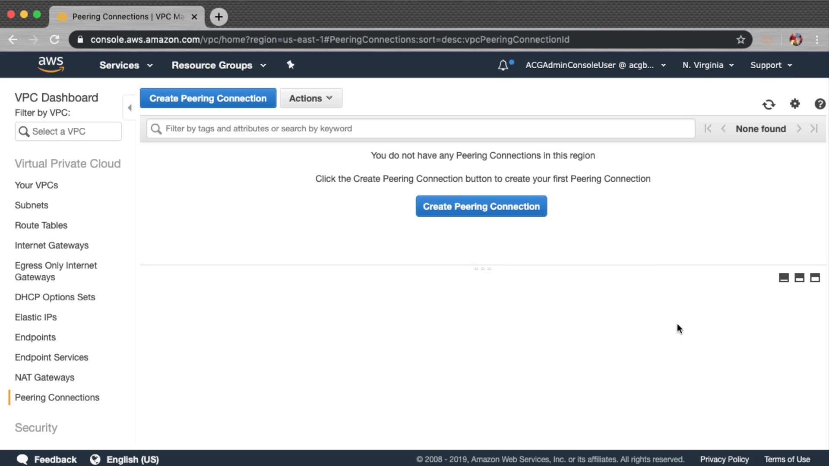This screenshot has width=829, height=466.
Task: Click the pin shortcut icon in navbar
Action: (x=291, y=65)
